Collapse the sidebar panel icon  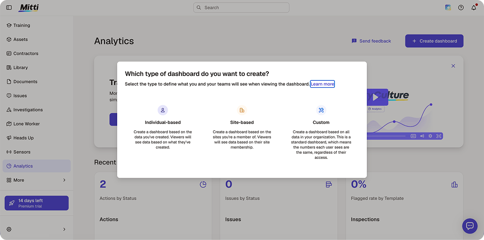[x=9, y=7]
